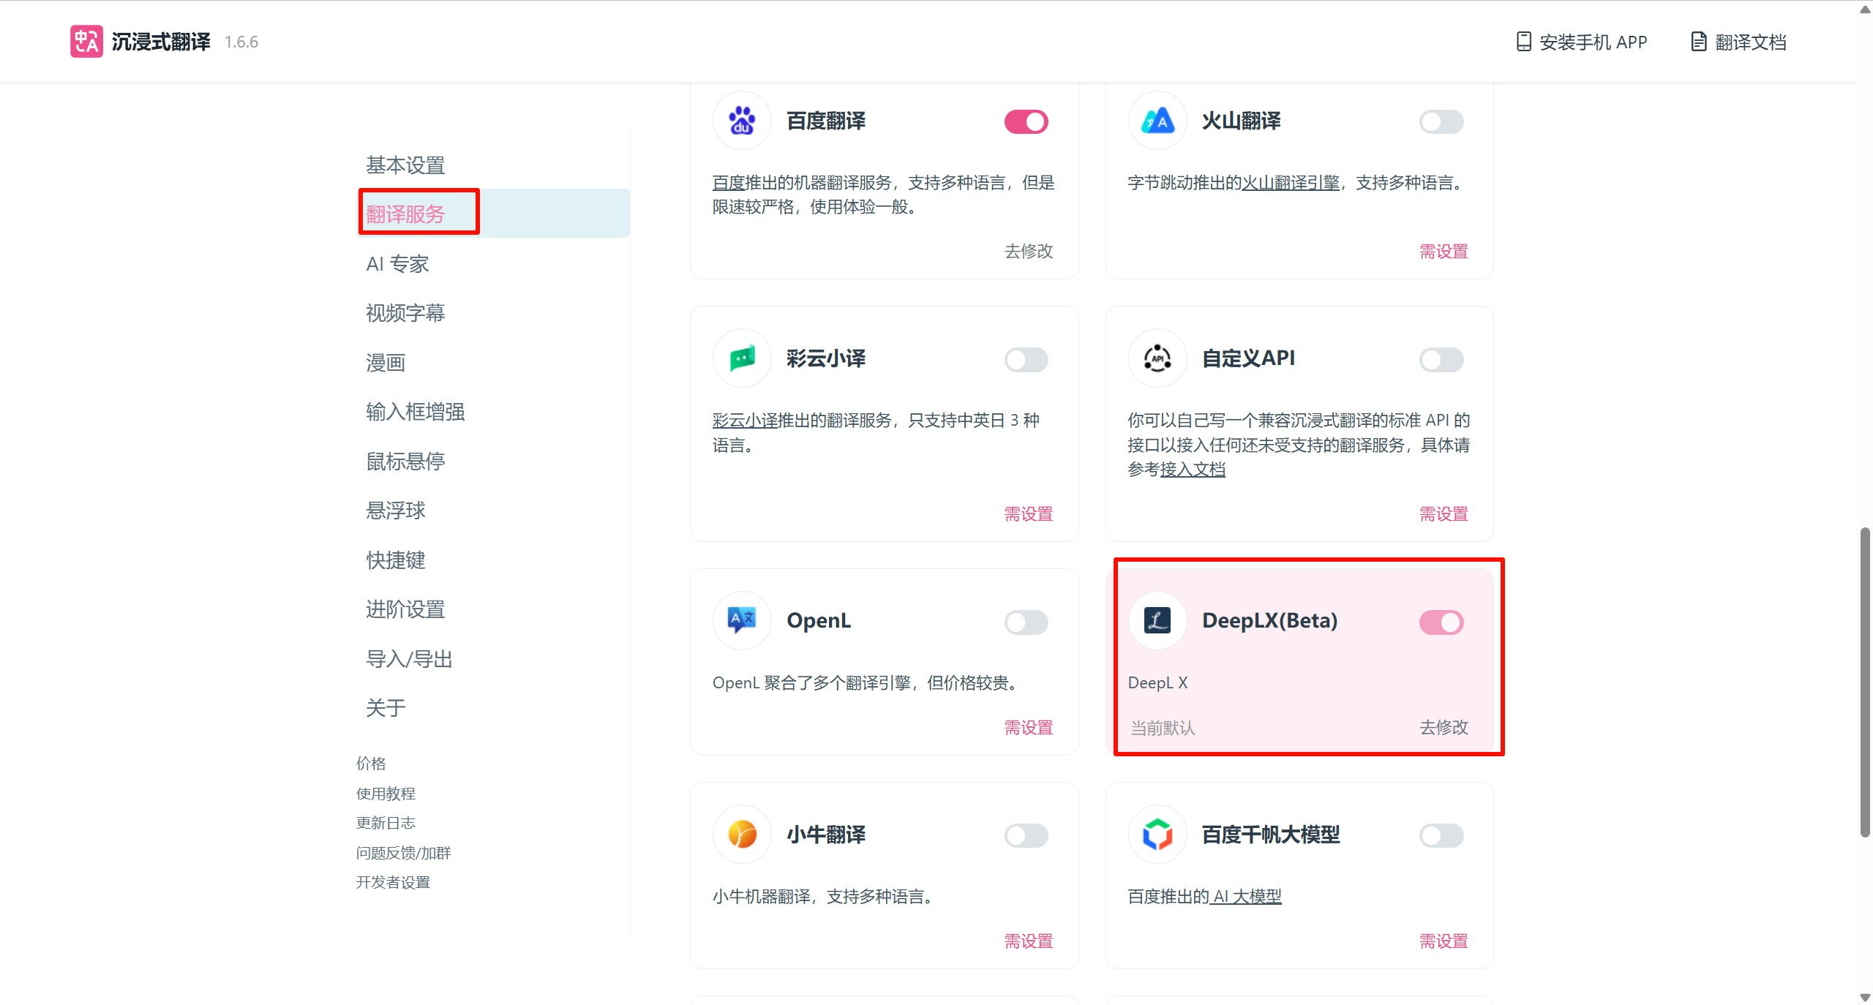Click the 百度翻译 paw logo icon
1873x1005 pixels.
(x=742, y=121)
